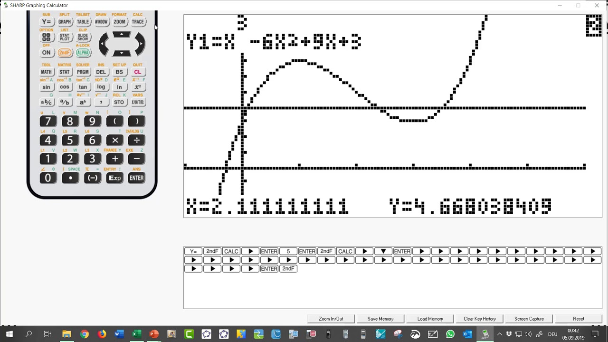Screen dimensions: 608x342
Task: Click the BS backspace key
Action: (119, 72)
